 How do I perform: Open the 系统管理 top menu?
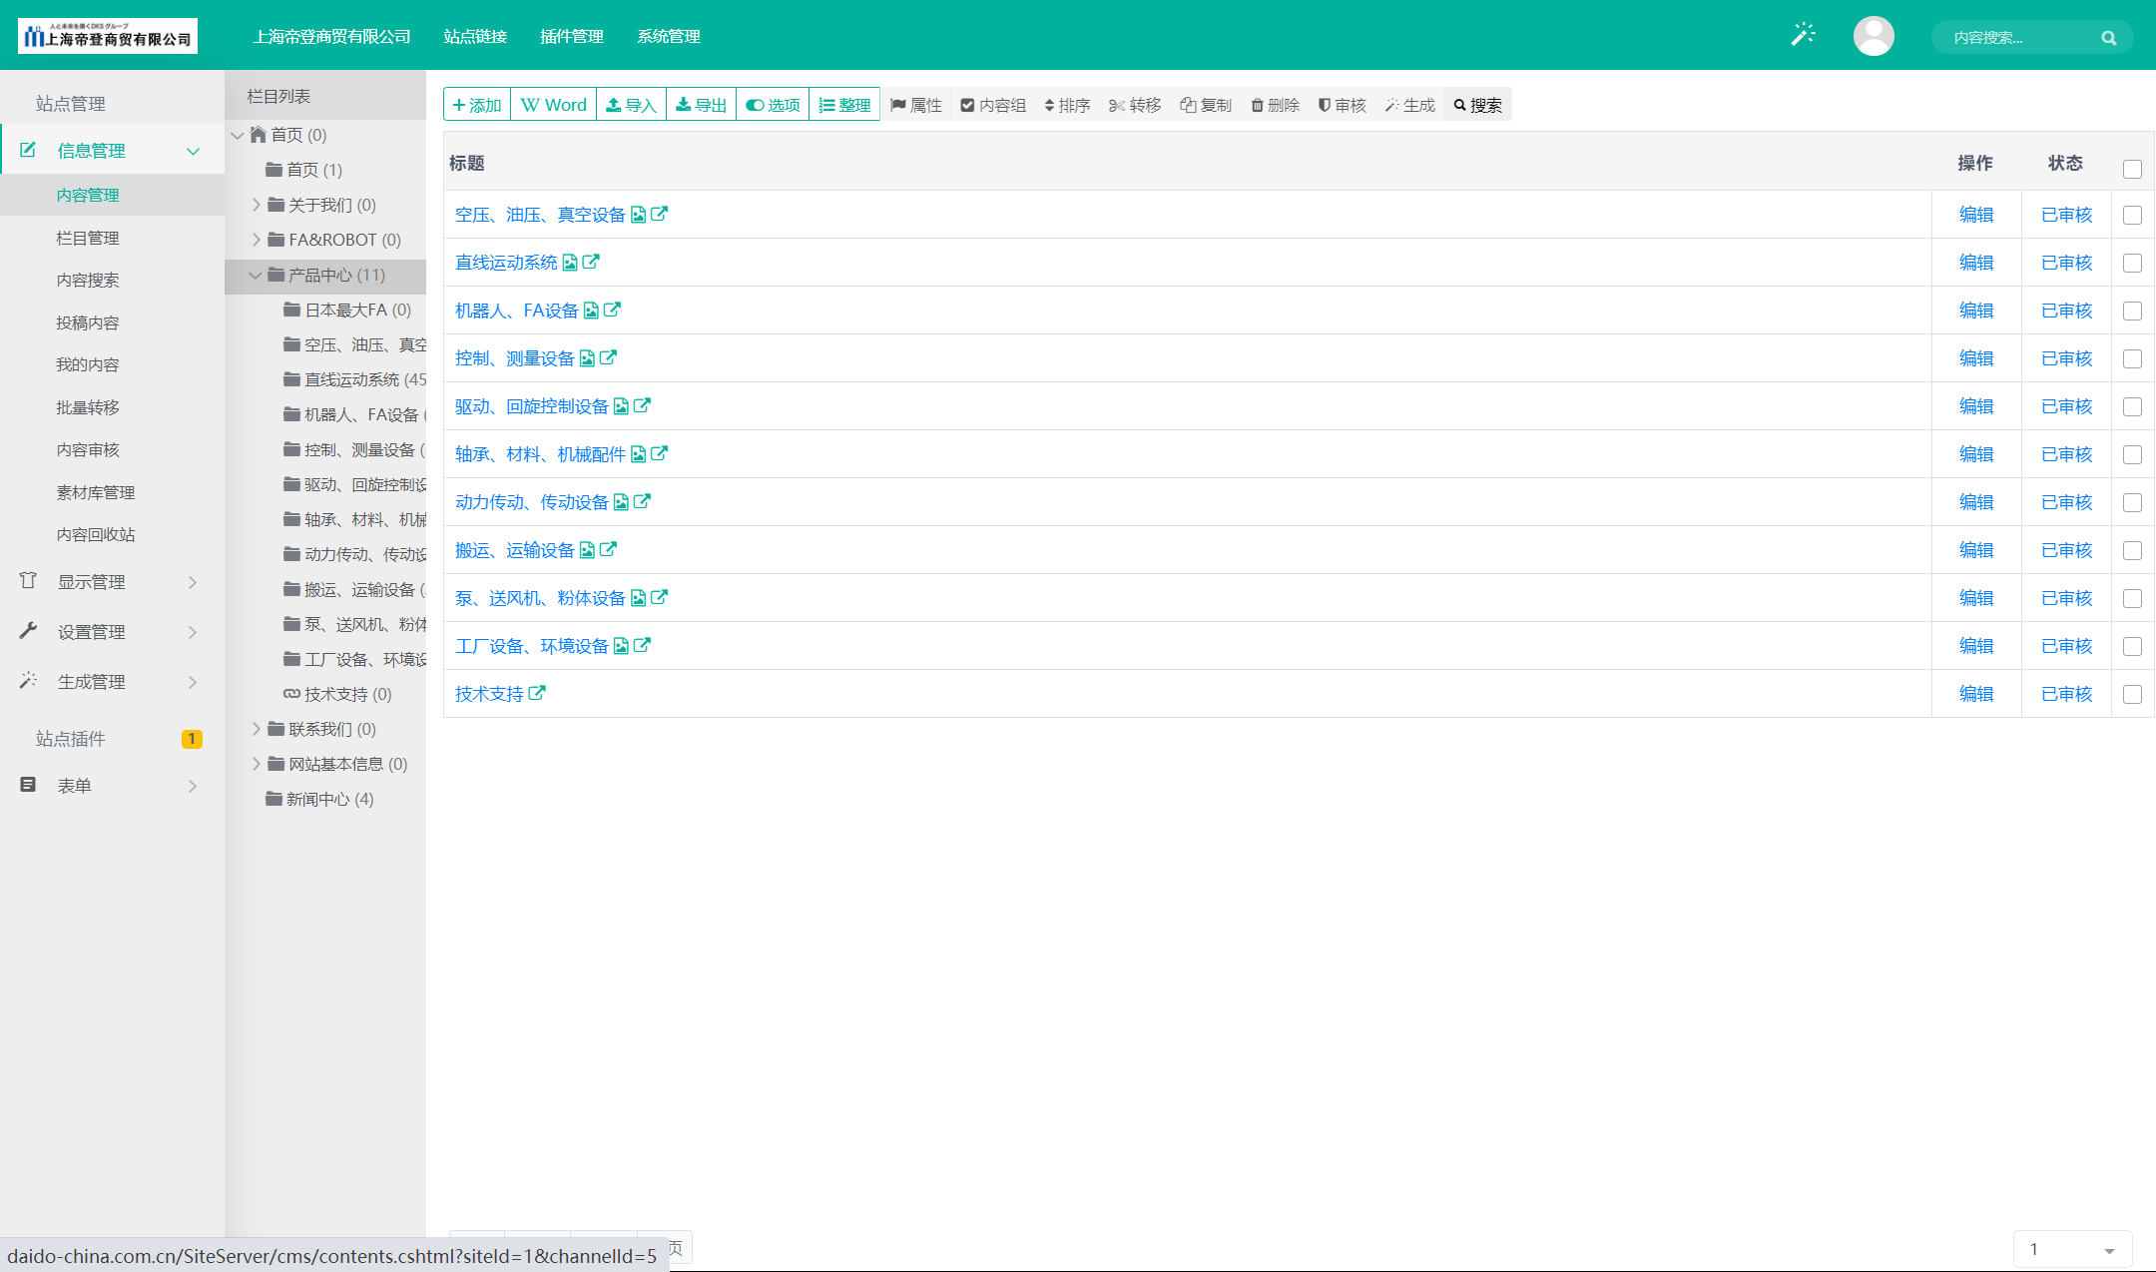coord(669,37)
